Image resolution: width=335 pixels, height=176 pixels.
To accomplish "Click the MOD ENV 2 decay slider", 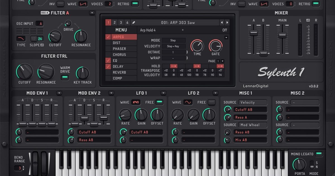I will [x=84, y=118].
